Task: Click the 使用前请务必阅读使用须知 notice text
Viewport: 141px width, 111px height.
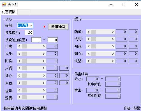Action: point(26,108)
